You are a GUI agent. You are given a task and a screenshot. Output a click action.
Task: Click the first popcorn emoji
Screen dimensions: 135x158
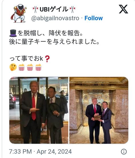[x=22, y=67]
